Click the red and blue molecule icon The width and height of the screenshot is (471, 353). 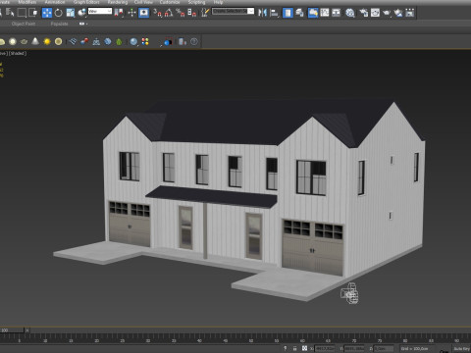click(x=84, y=41)
